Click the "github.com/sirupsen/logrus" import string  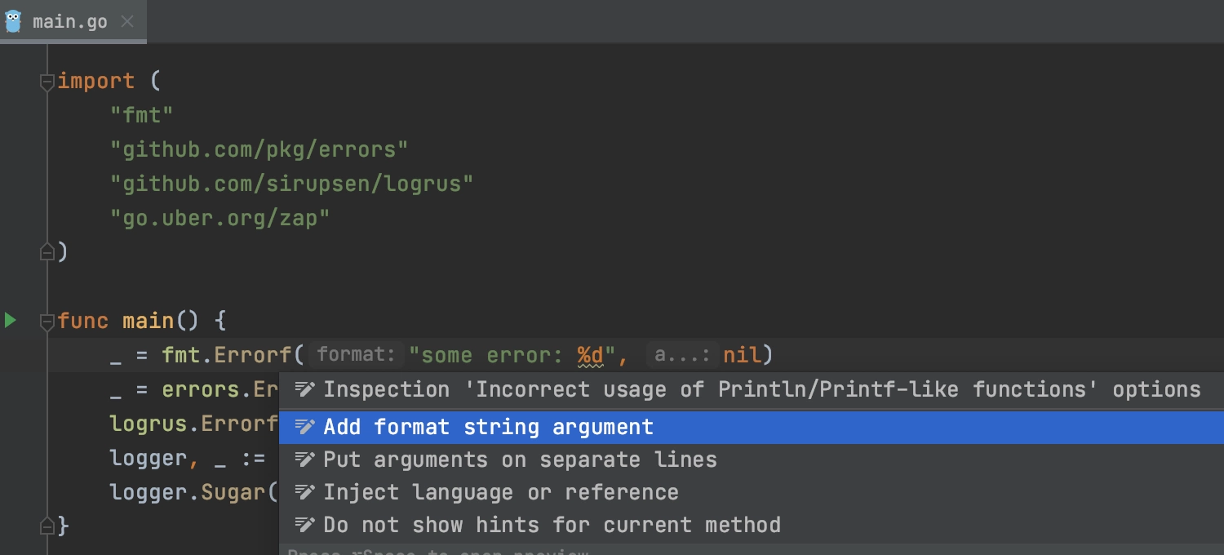292,184
